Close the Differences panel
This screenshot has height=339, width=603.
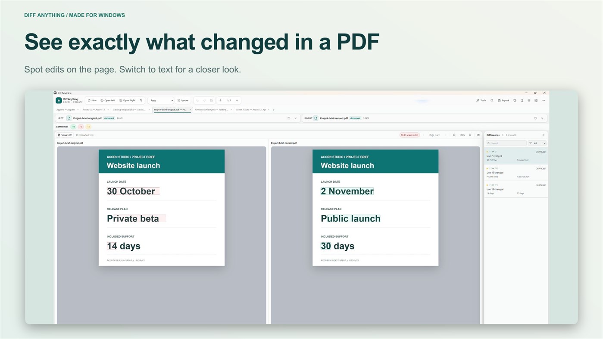[543, 135]
